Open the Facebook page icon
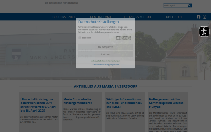211x132 pixels. tap(198, 17)
